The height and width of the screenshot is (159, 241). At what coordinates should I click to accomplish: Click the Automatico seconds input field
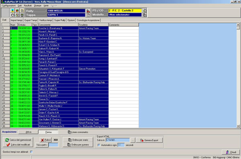click(121, 145)
